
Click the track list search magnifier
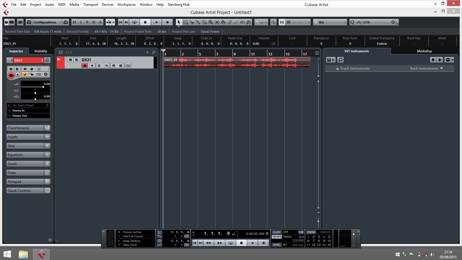tap(154, 52)
